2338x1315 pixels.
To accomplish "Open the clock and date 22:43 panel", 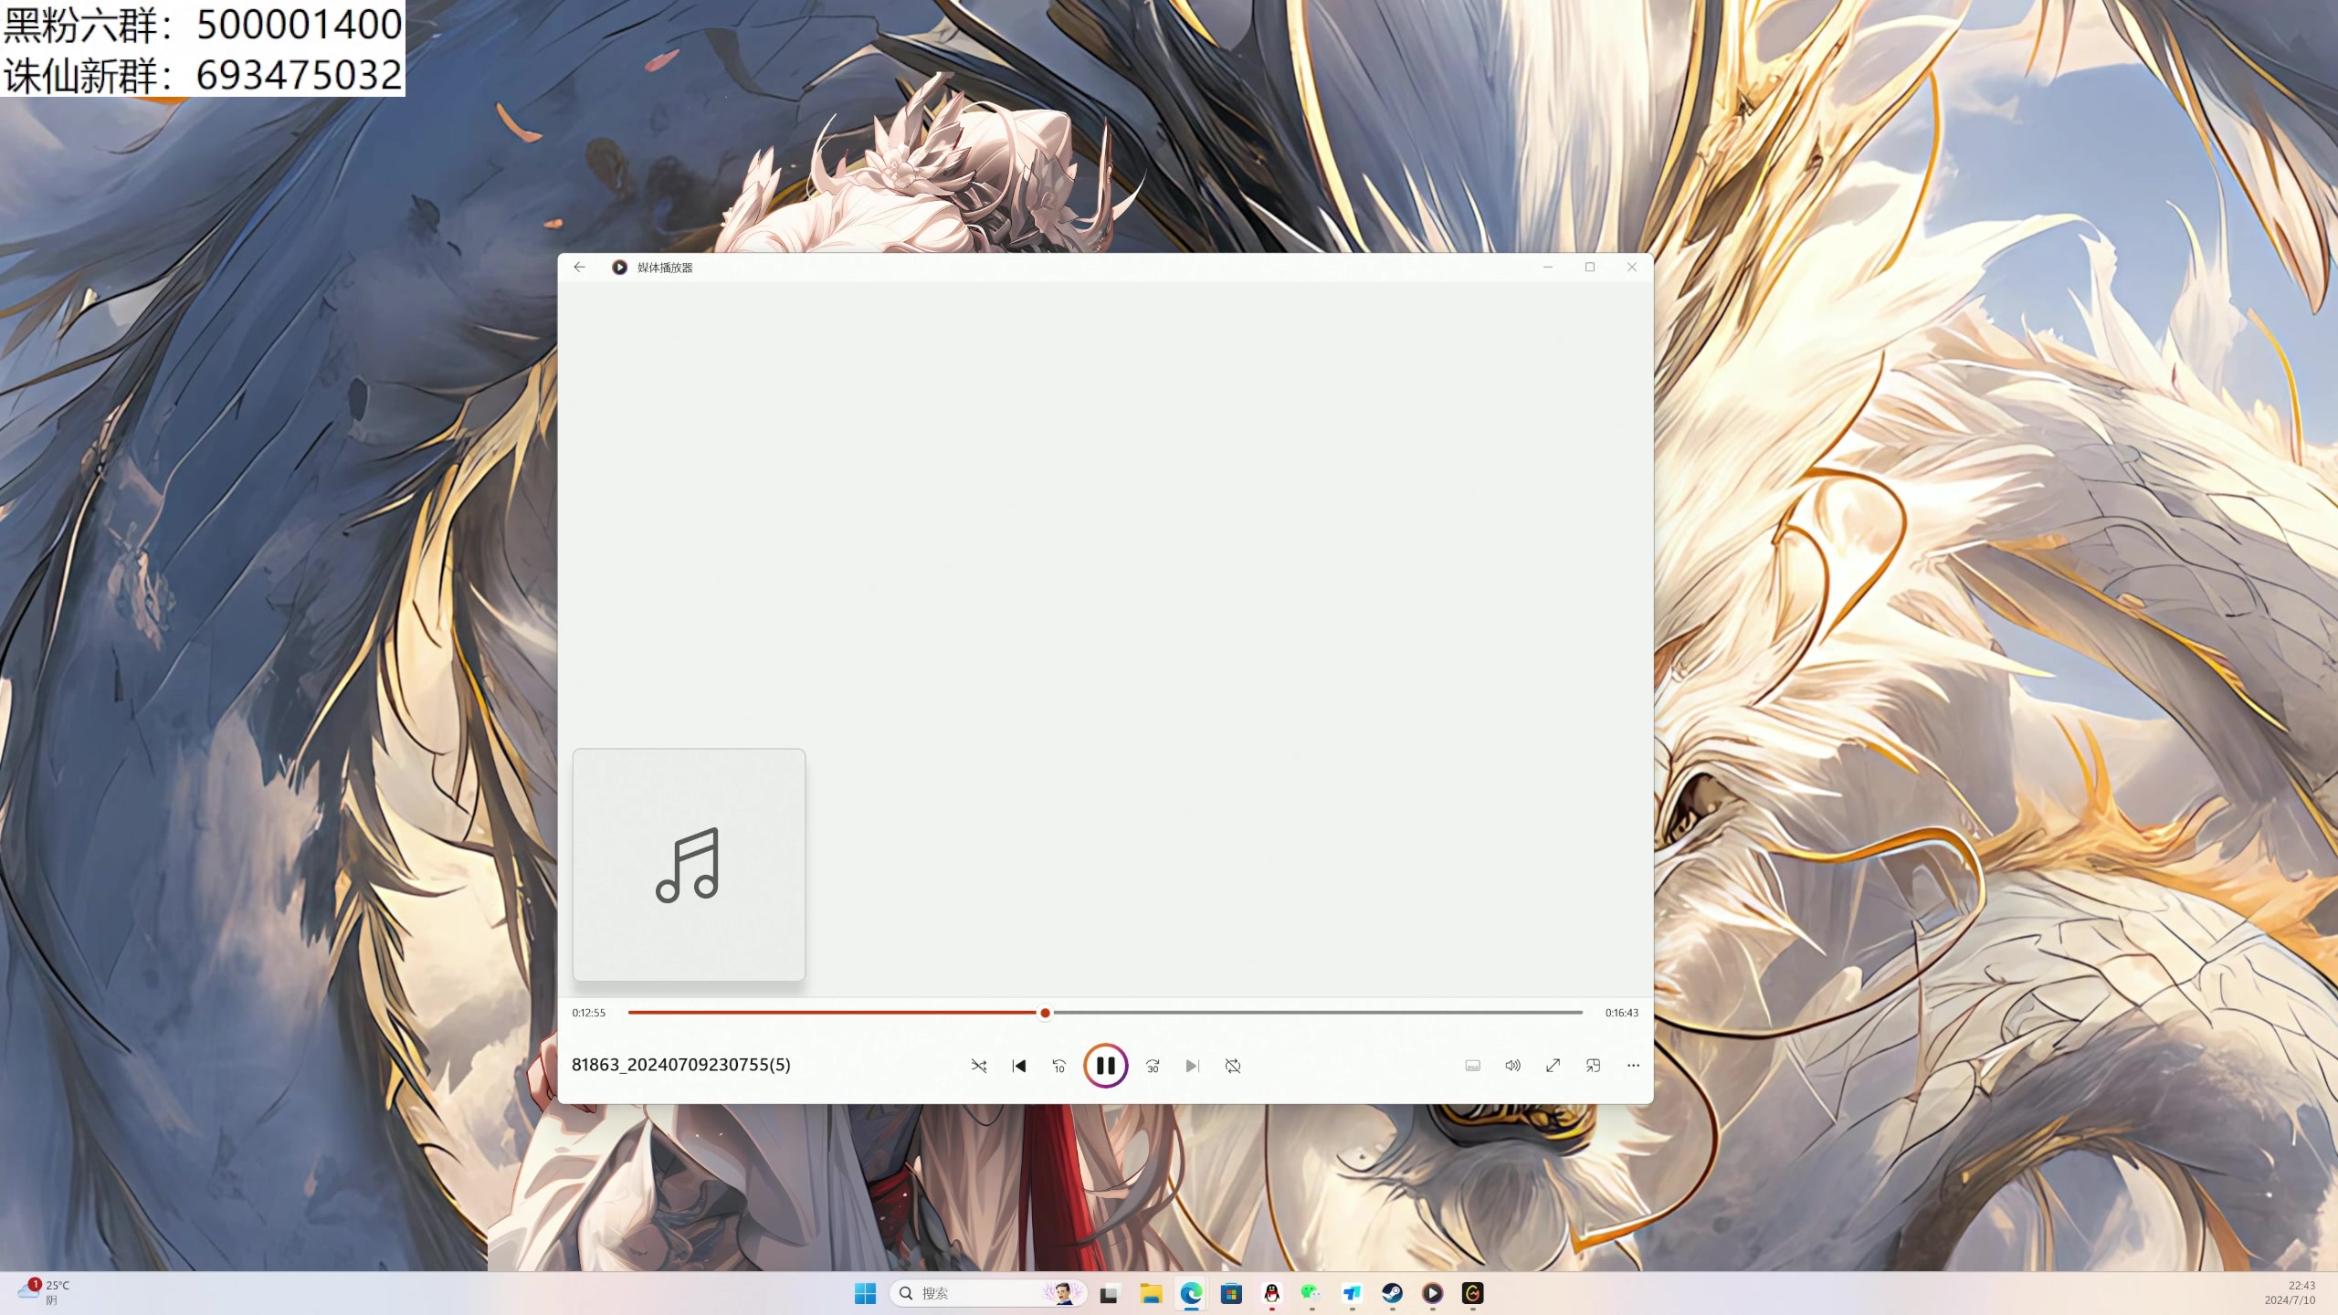I will coord(2290,1292).
